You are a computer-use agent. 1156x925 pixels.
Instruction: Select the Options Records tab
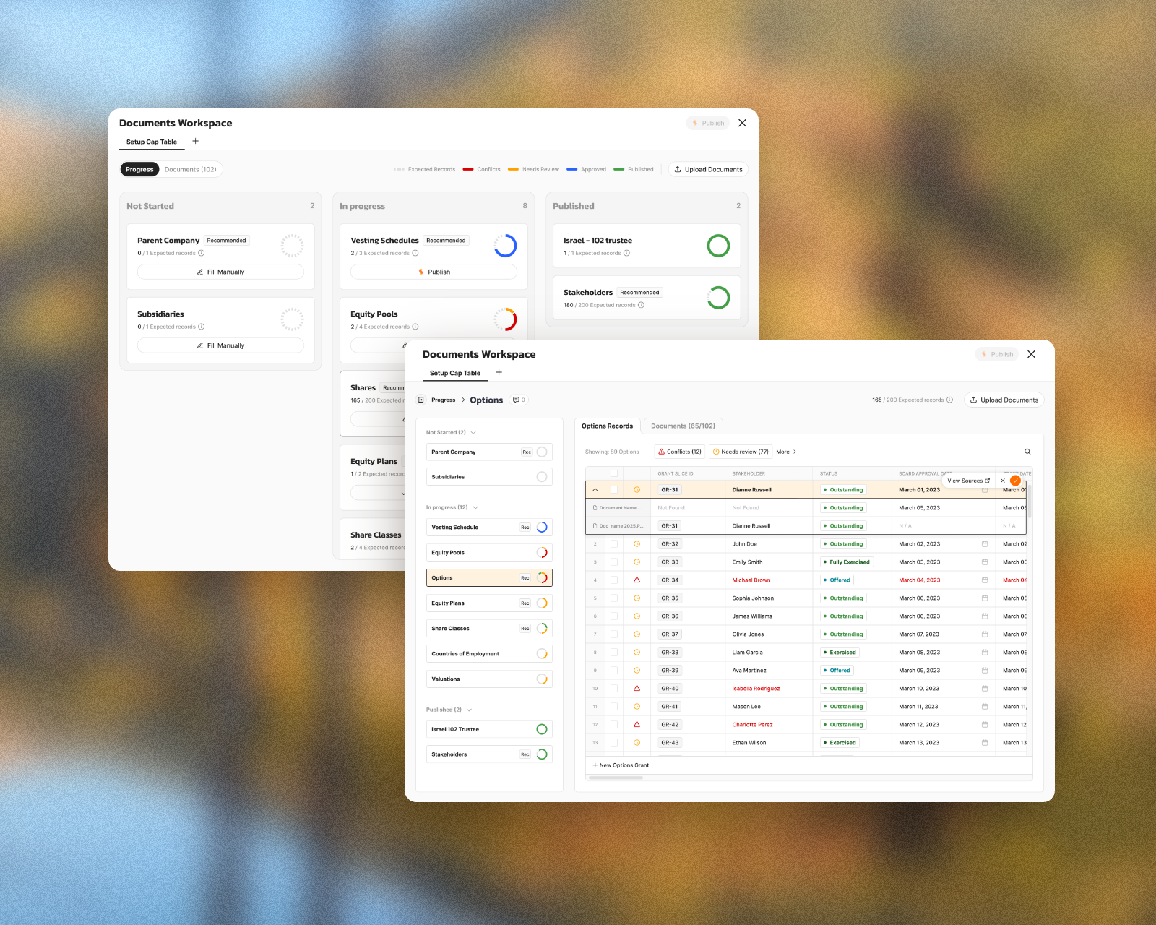tap(607, 426)
